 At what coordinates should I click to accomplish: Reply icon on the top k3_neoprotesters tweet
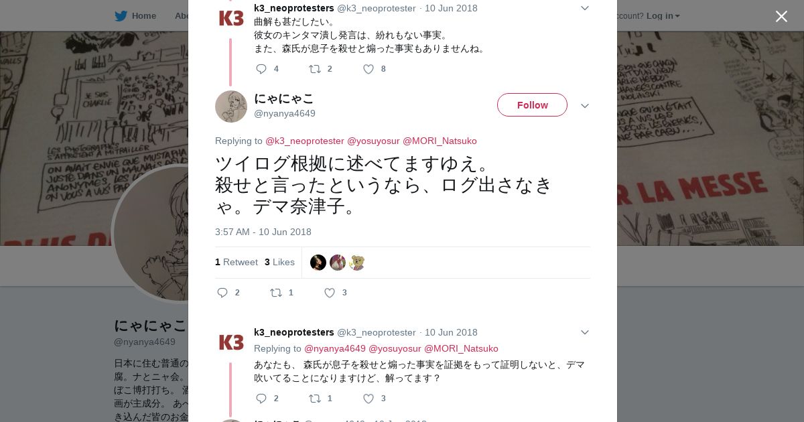[x=261, y=69]
